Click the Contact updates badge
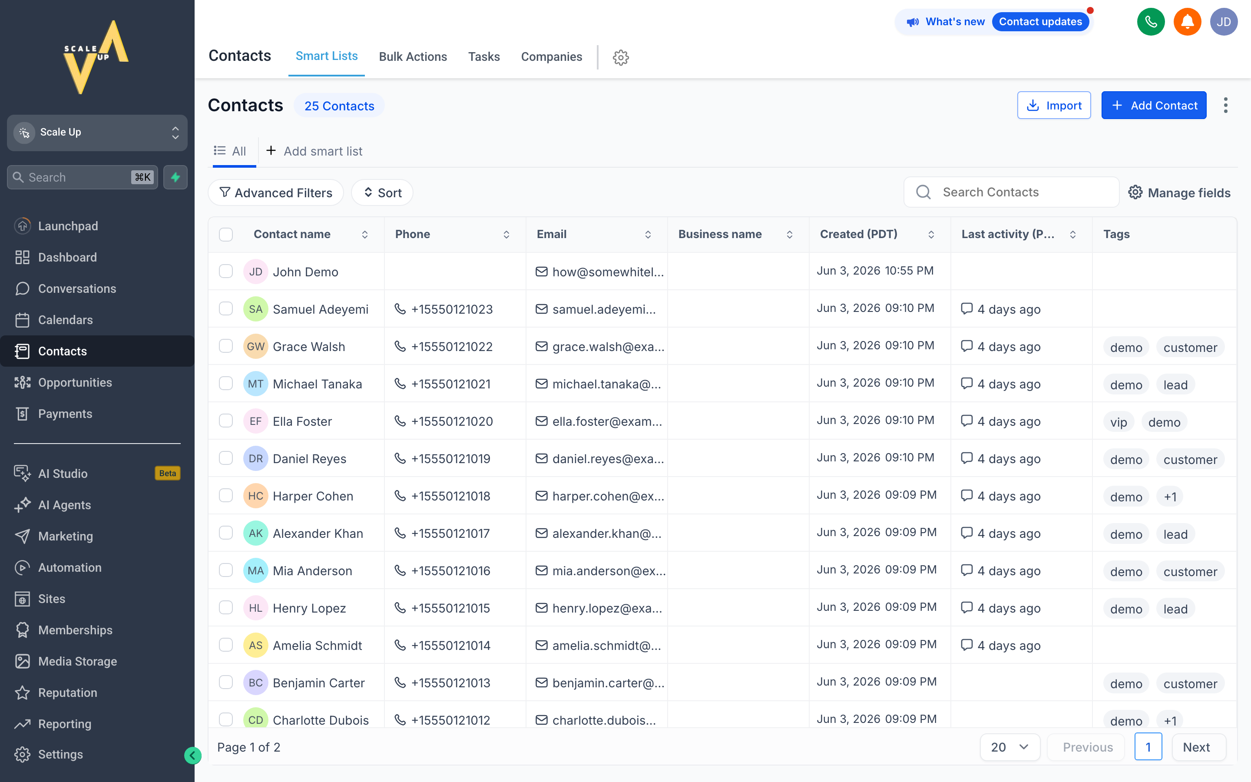1251x782 pixels. (1041, 22)
